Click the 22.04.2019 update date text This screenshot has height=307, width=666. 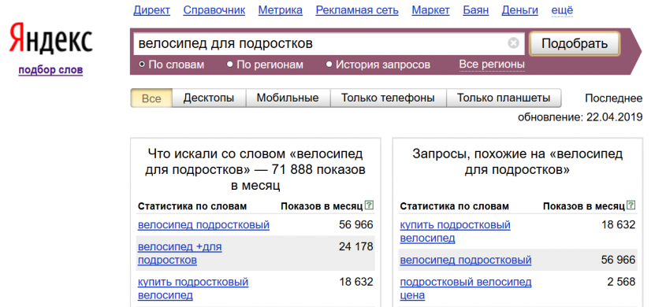(x=615, y=117)
